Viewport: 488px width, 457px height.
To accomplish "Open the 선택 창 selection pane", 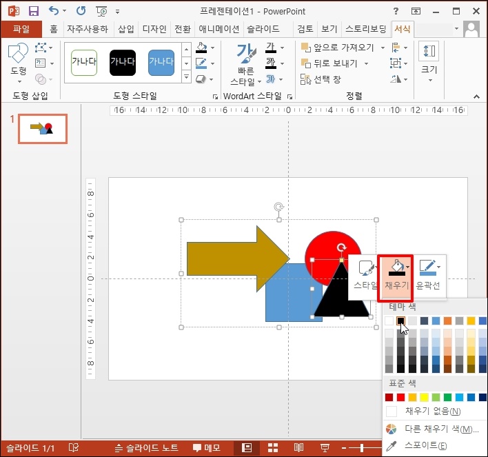I will click(321, 79).
